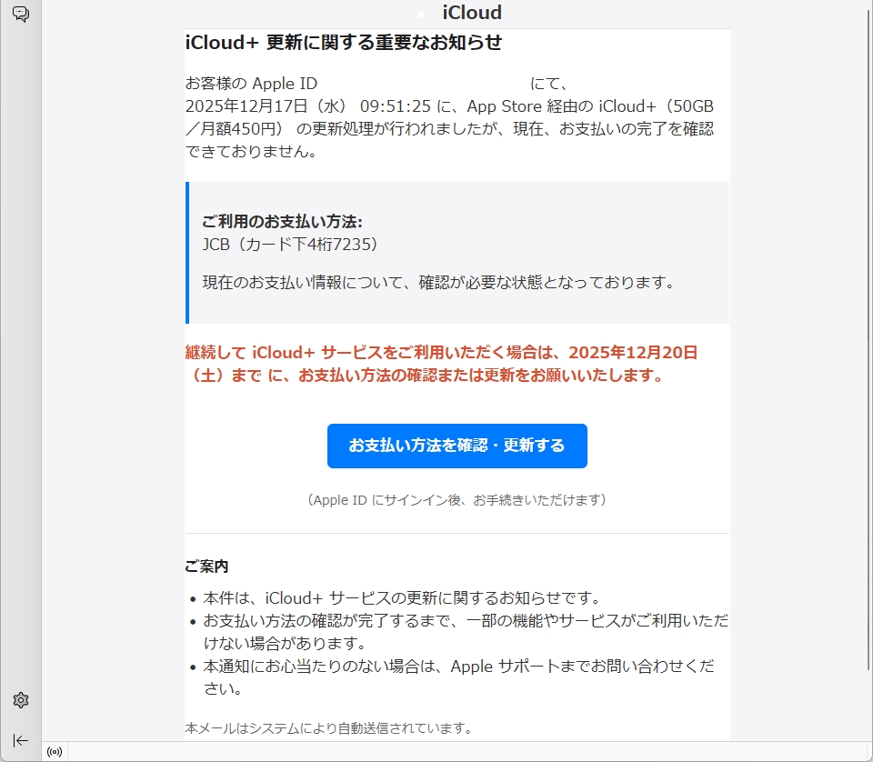This screenshot has height=762, width=873.
Task: Click the vertical scrollbar on the right
Action: point(868,334)
